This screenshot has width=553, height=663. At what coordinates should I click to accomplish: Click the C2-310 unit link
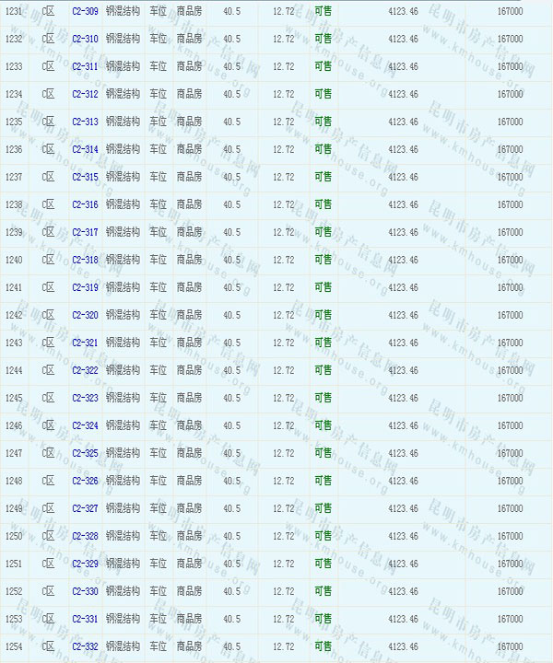(x=85, y=39)
